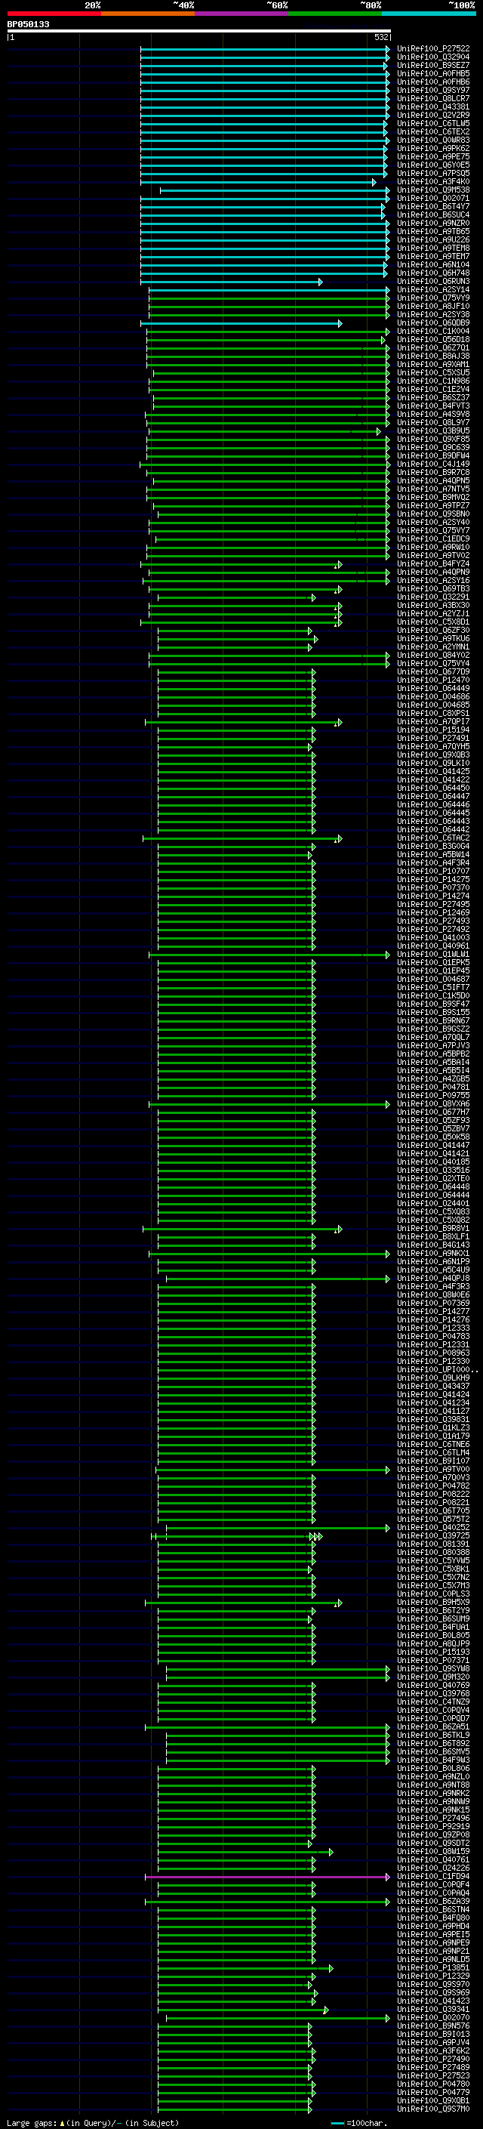Click hit label UniRef100_Q43437

coord(432,1387)
